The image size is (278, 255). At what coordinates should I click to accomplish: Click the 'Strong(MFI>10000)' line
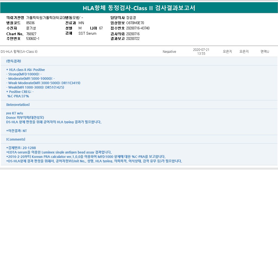tap(24, 74)
